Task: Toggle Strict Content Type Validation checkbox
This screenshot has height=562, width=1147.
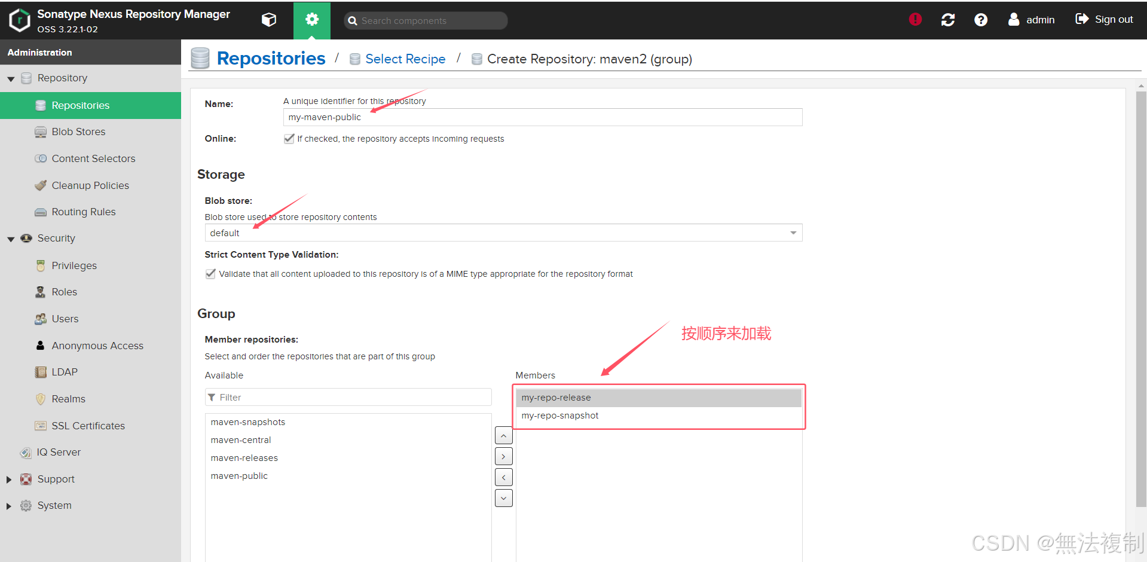Action: (x=210, y=274)
